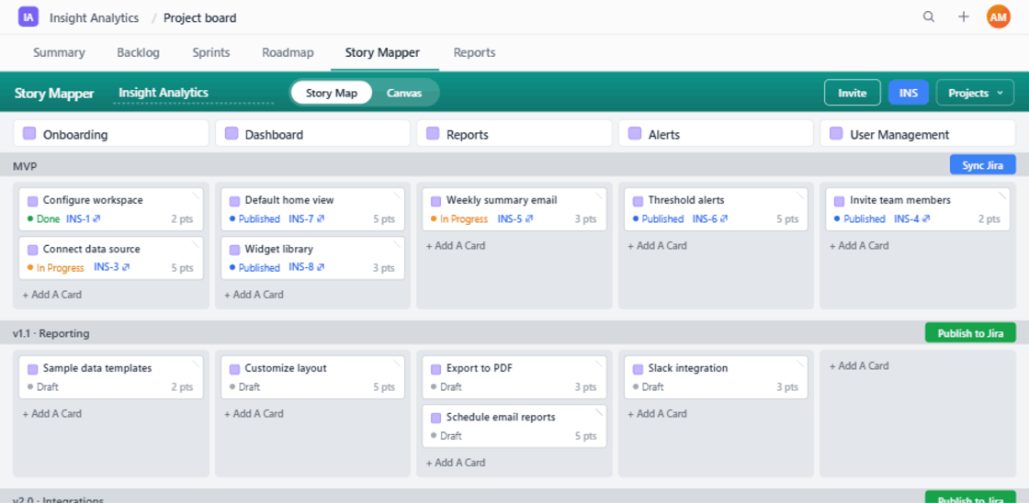
Task: Publish v1.1 Reporting release to Jira
Action: coord(970,333)
